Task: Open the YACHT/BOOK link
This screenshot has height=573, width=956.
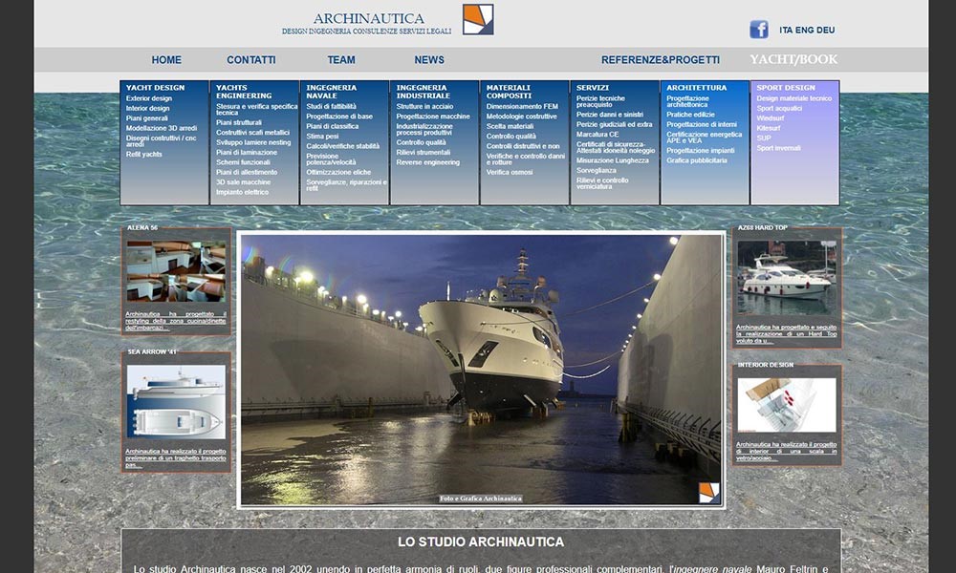Action: [793, 59]
